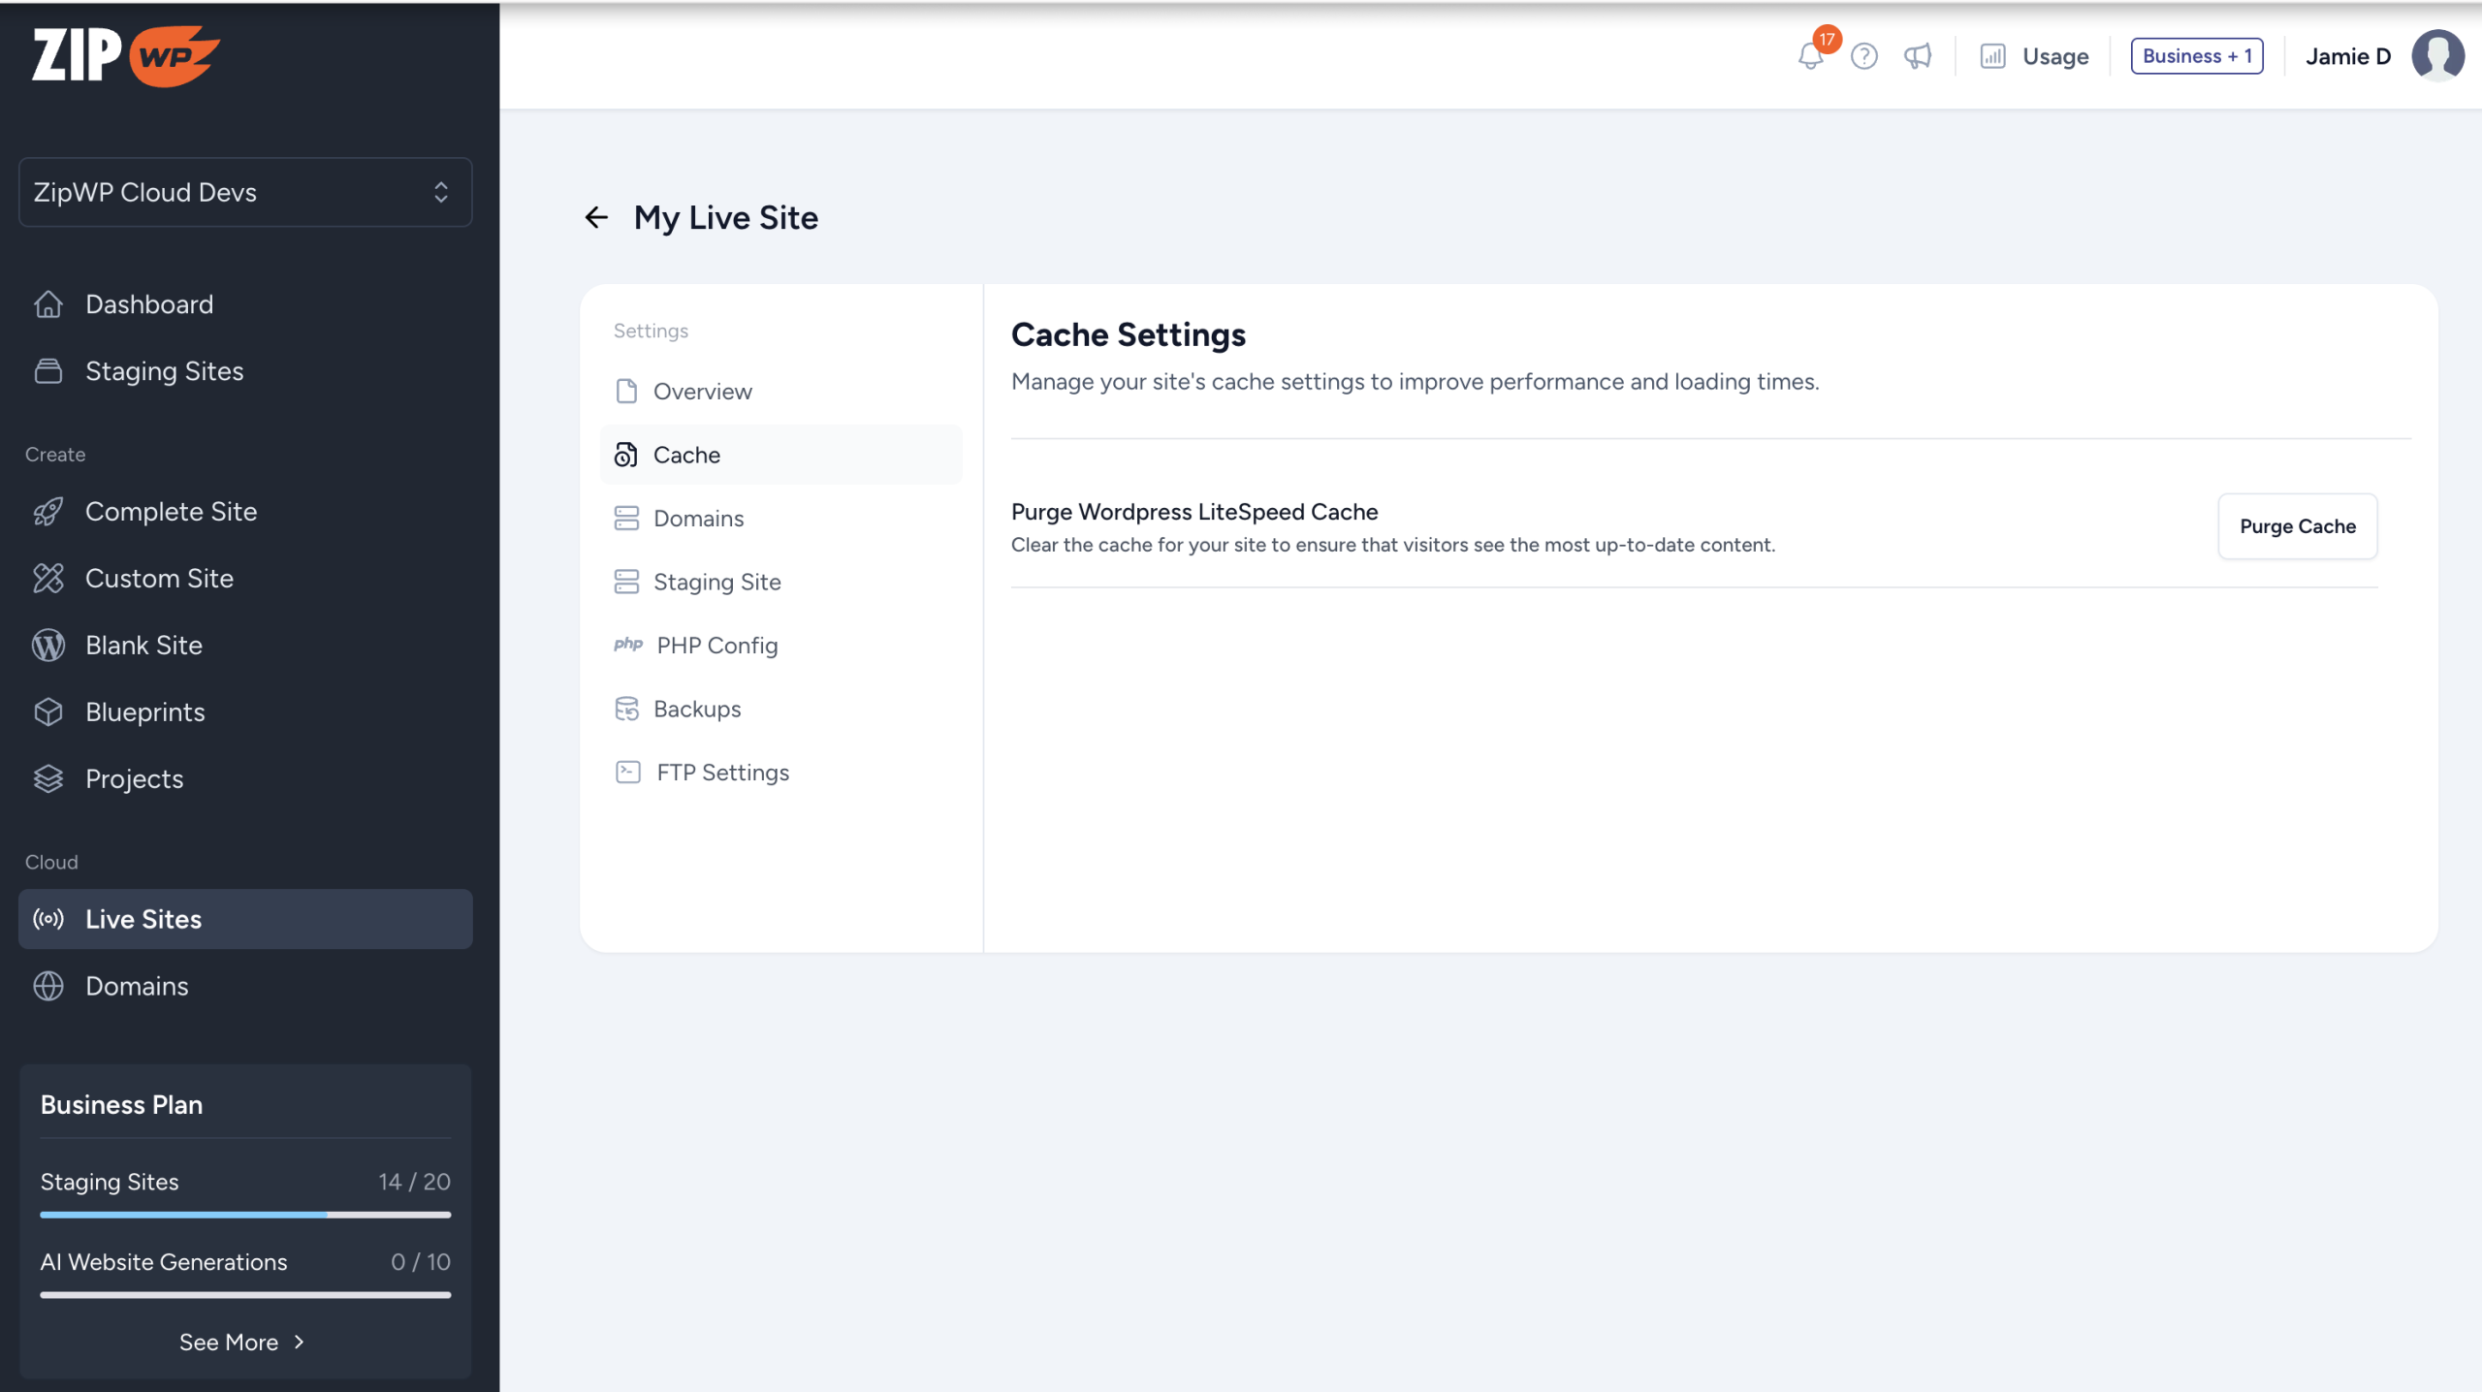This screenshot has width=2482, height=1392.
Task: Click the ZipWP logo
Action: [x=126, y=55]
